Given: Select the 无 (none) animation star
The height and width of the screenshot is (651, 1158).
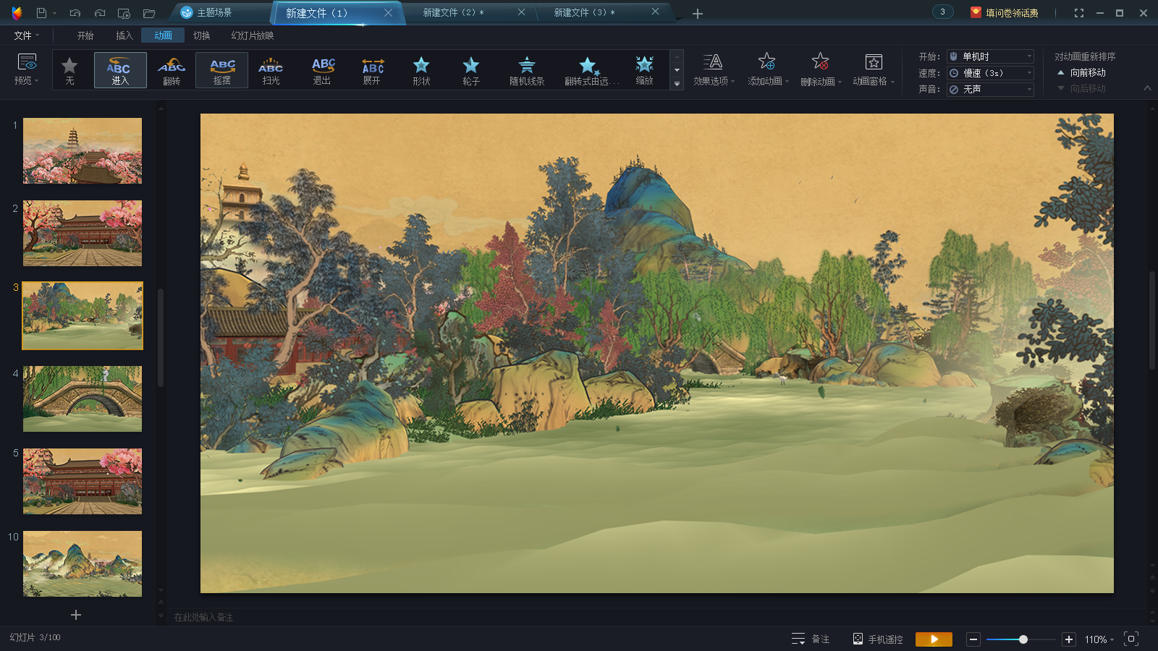Looking at the screenshot, I should click(69, 71).
